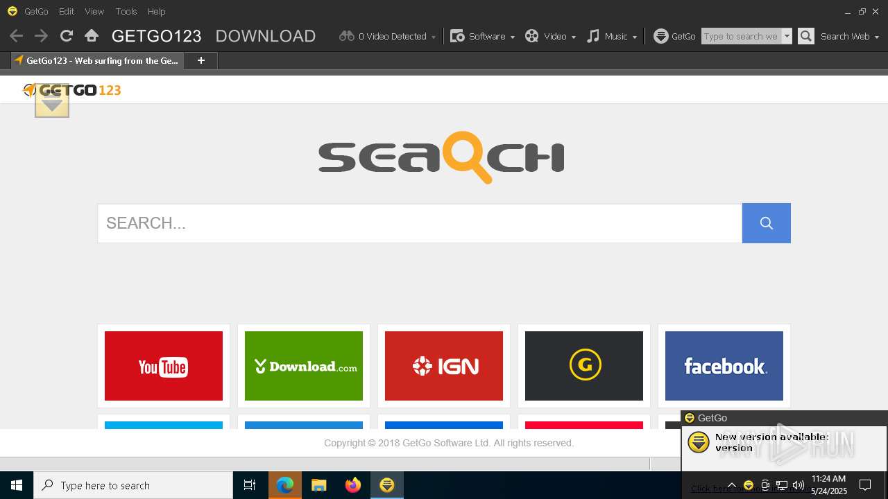Focus the Windows taskbar search box
The height and width of the screenshot is (499, 888).
coord(133,485)
